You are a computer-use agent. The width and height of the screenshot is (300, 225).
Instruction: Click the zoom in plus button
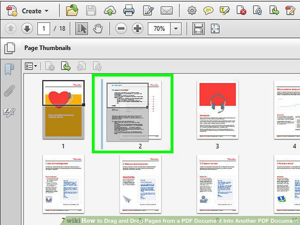click(137, 29)
